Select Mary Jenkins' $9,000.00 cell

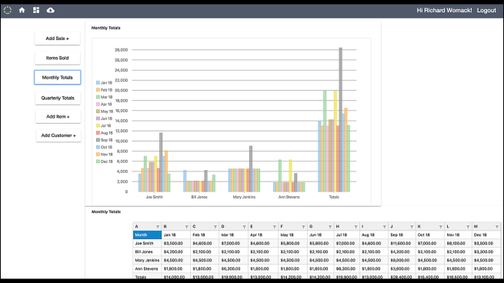402,260
